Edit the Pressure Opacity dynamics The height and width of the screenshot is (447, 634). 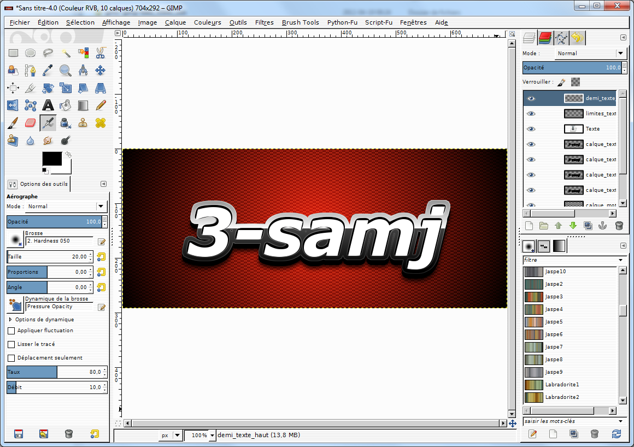click(x=102, y=308)
